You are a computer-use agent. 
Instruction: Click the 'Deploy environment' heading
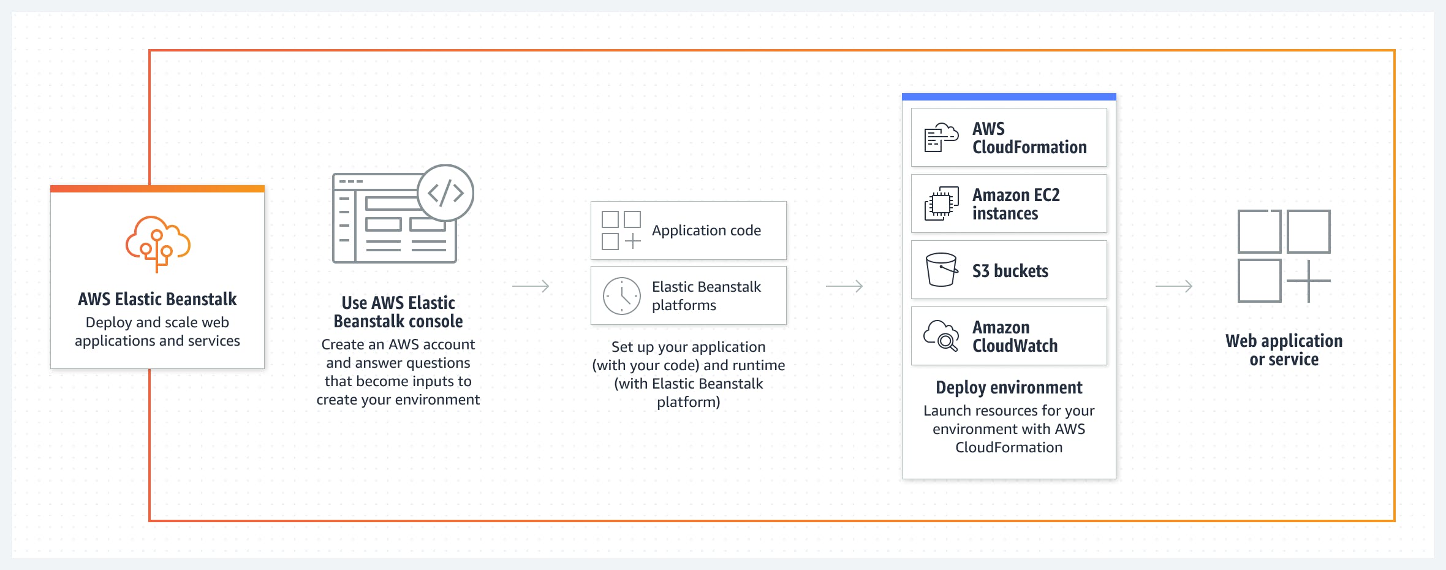pyautogui.click(x=1009, y=387)
